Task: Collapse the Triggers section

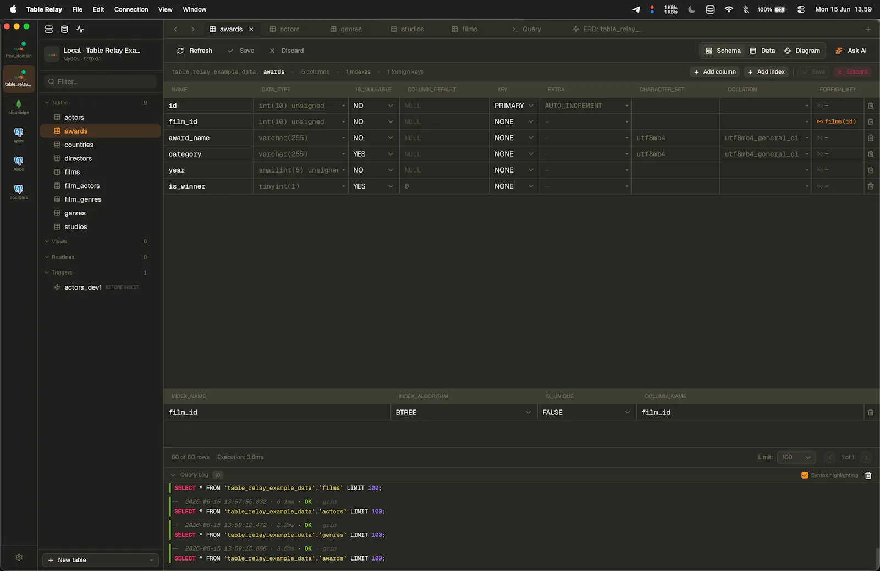Action: point(47,273)
